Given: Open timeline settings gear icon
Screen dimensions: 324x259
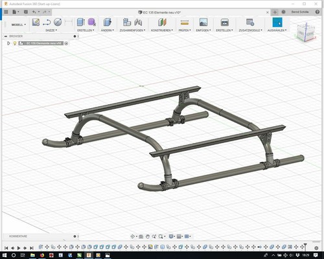Looking at the screenshot, I should coord(316,248).
